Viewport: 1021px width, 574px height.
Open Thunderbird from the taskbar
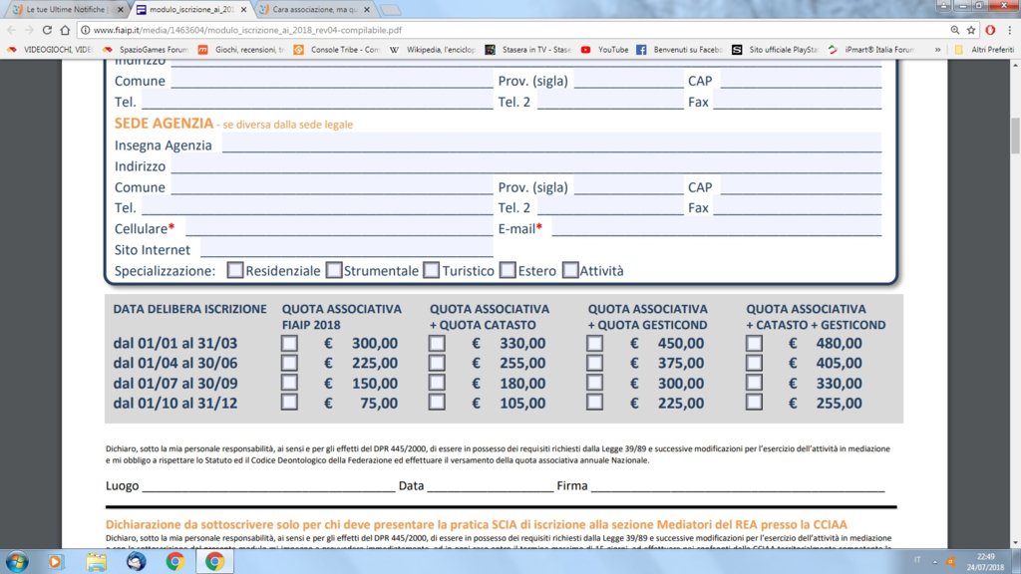(136, 561)
